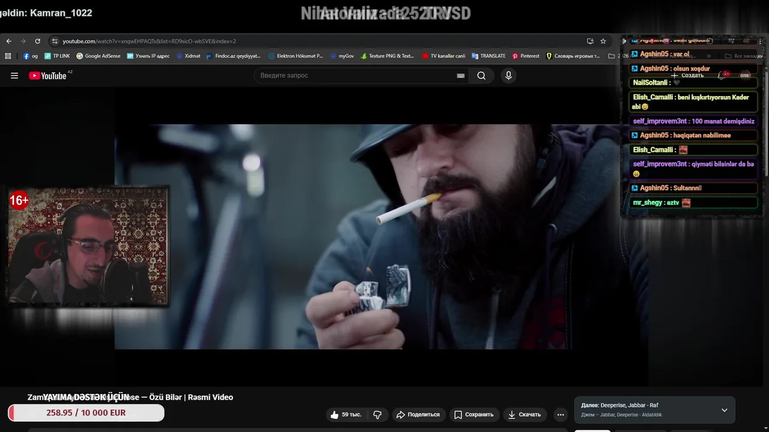
Task: Like the video with 59 тыс. thumbs up
Action: (x=345, y=415)
